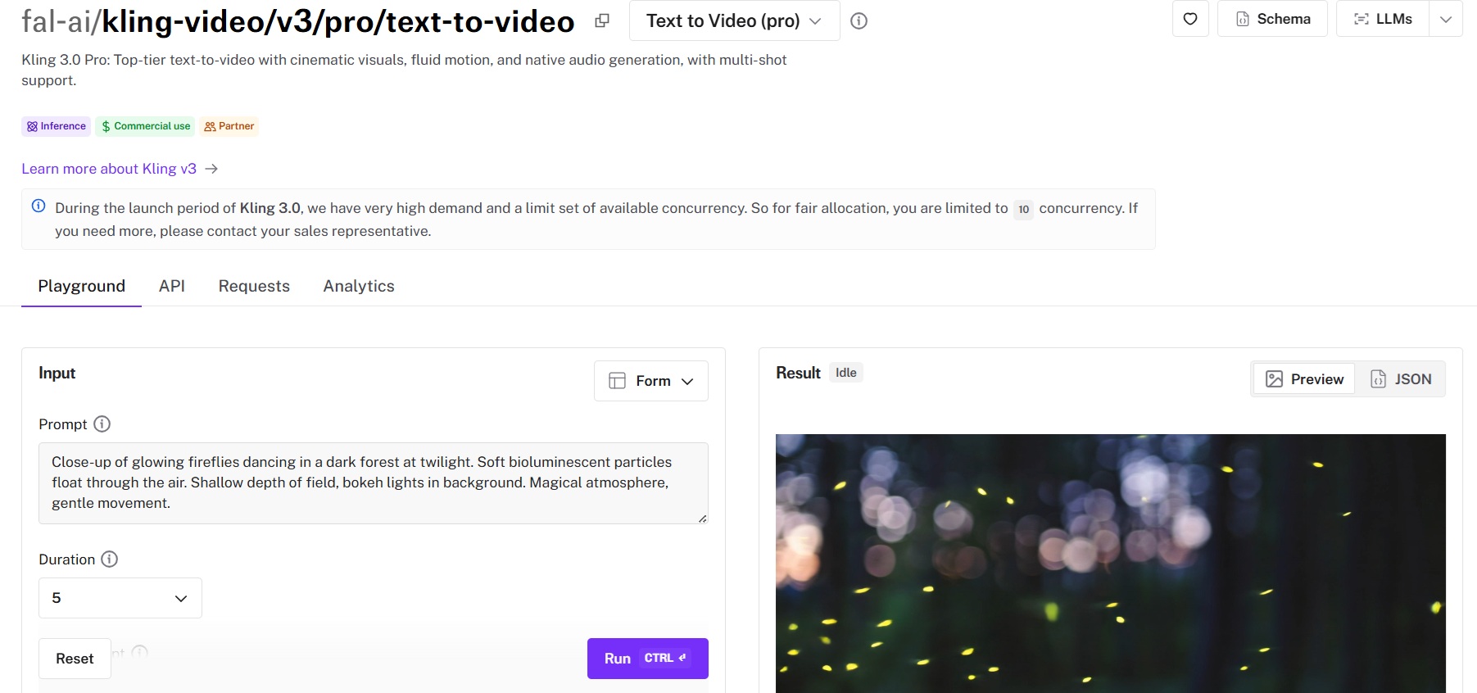Switch result view to Preview

1304,379
